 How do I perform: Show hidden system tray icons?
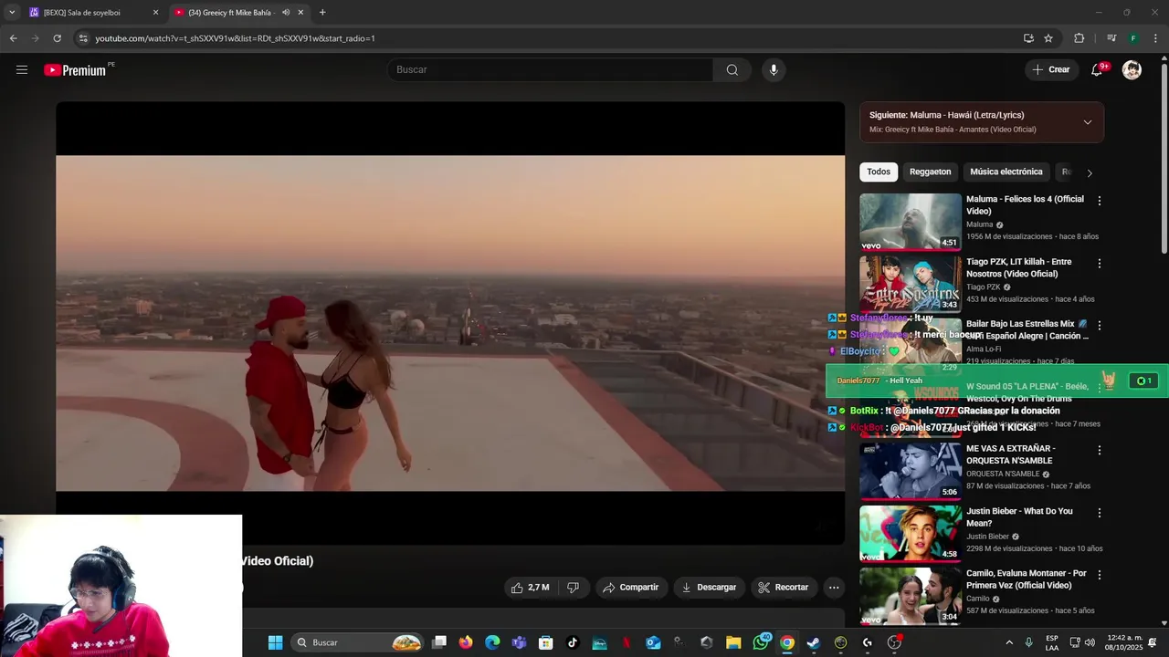click(1009, 642)
